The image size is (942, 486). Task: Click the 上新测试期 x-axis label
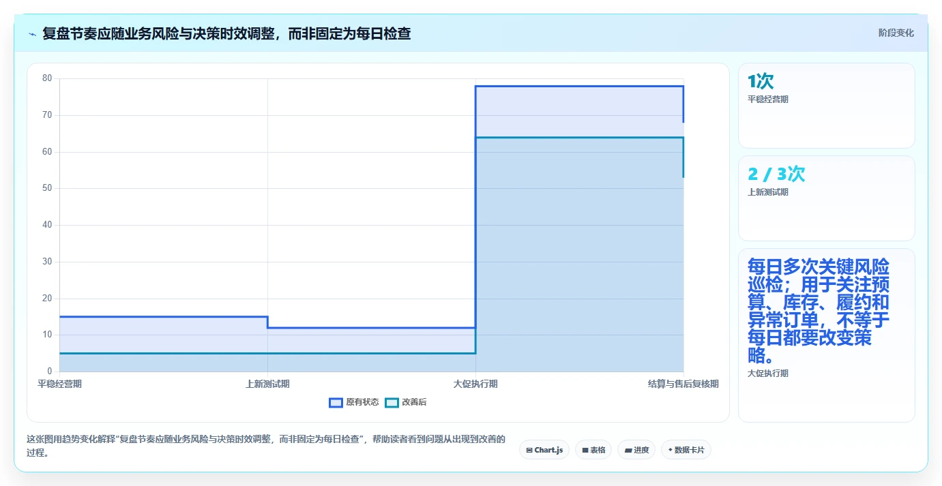[x=267, y=384]
